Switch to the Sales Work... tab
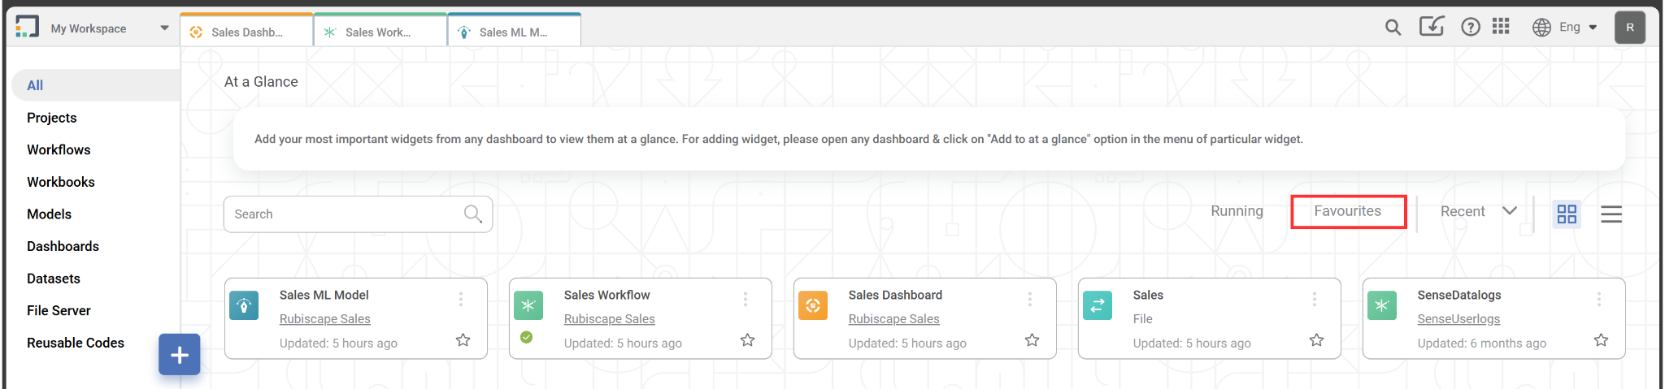1665x389 pixels. click(380, 32)
